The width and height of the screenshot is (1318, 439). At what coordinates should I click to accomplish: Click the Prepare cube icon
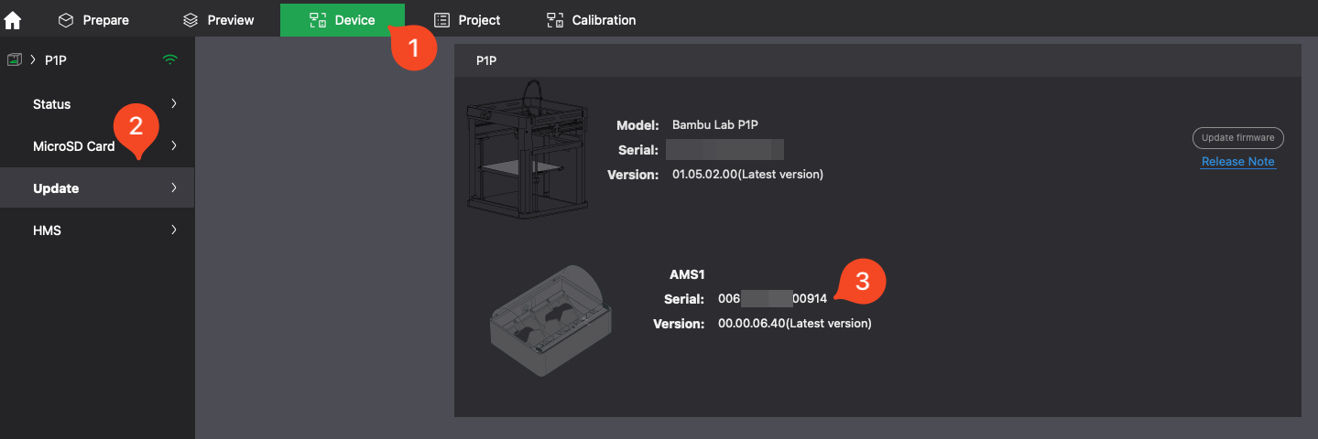65,19
